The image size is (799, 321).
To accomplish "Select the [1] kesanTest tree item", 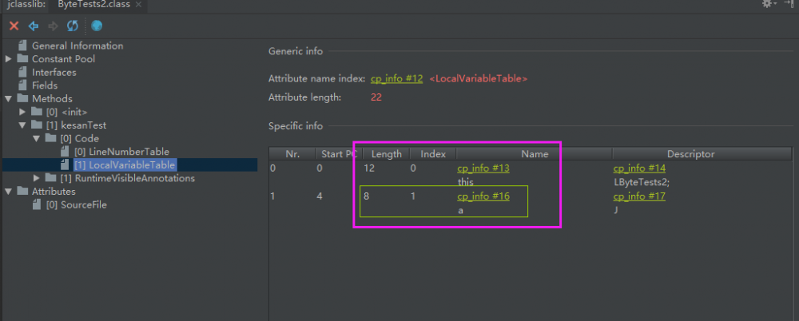I will (x=77, y=125).
